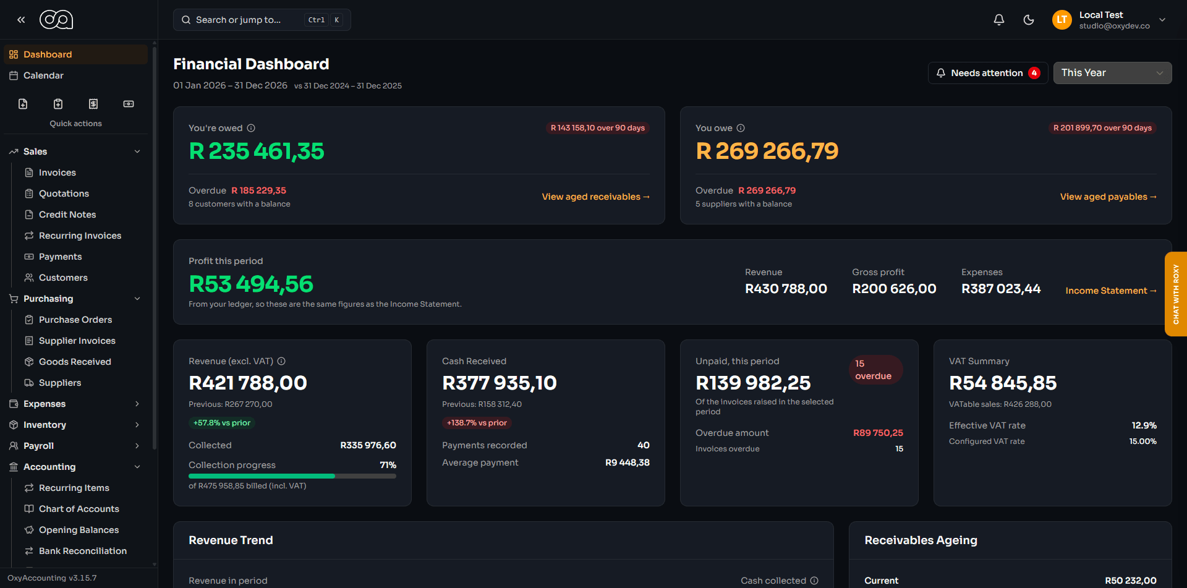Image resolution: width=1187 pixels, height=588 pixels.
Task: Expand the Inventory section chevron
Action: click(x=137, y=425)
